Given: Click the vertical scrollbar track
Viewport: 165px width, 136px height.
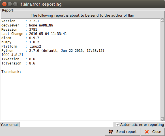Looking at the screenshot, I should click(x=162, y=70).
